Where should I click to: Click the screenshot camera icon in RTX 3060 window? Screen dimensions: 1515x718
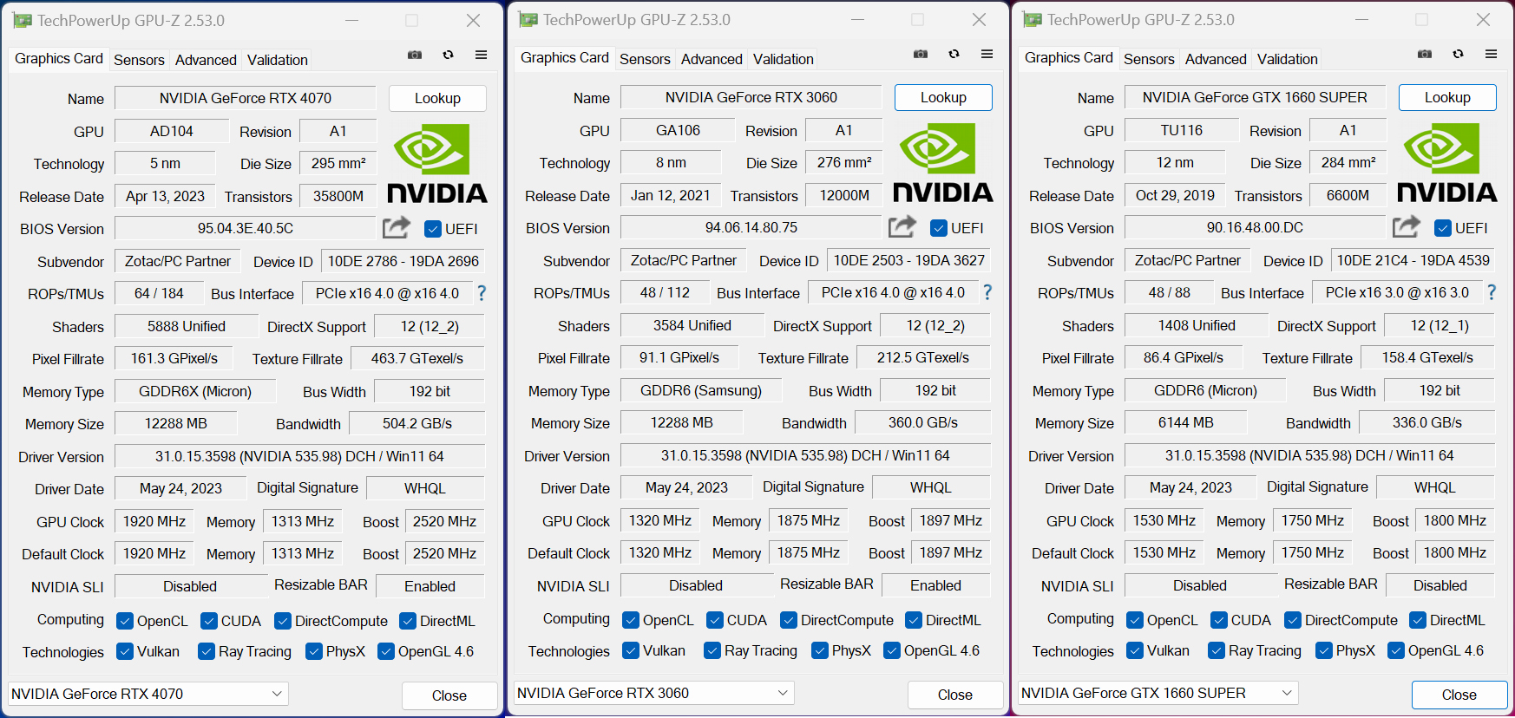click(921, 54)
